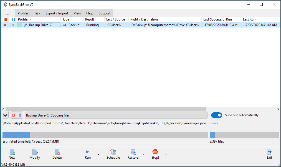
Task: Sort by Type column header
Action: (72, 19)
